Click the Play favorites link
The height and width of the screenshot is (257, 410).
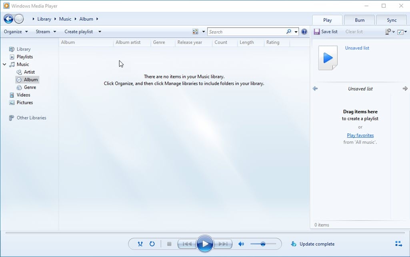[x=360, y=135]
